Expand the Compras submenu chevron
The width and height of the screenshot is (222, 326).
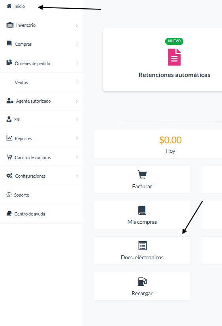click(77, 44)
